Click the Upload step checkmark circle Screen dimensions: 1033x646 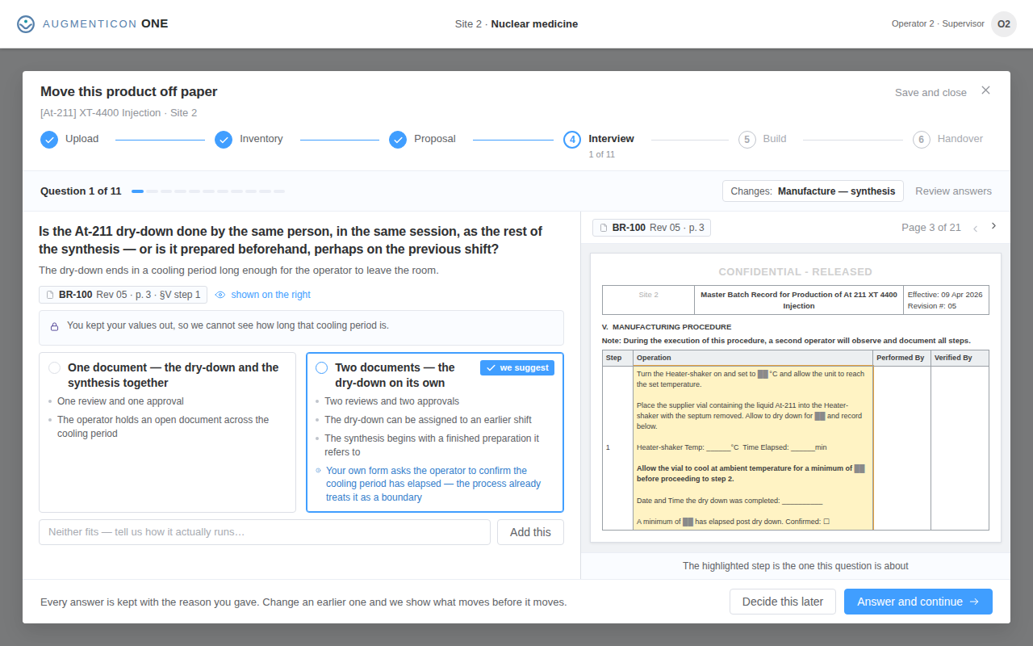click(49, 140)
